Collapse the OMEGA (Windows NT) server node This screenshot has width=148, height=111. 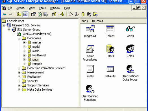pyautogui.click(x=14, y=34)
